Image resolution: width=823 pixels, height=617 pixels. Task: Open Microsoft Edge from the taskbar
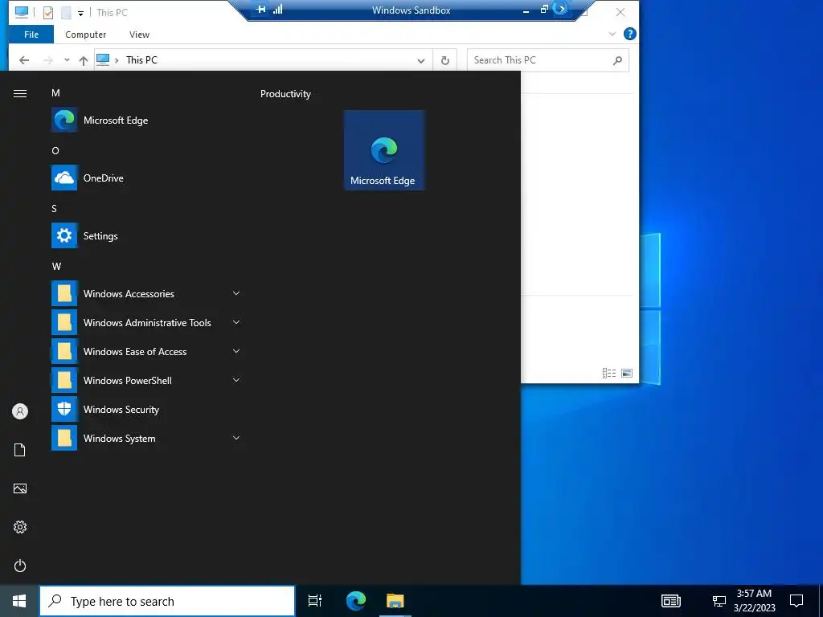(356, 601)
